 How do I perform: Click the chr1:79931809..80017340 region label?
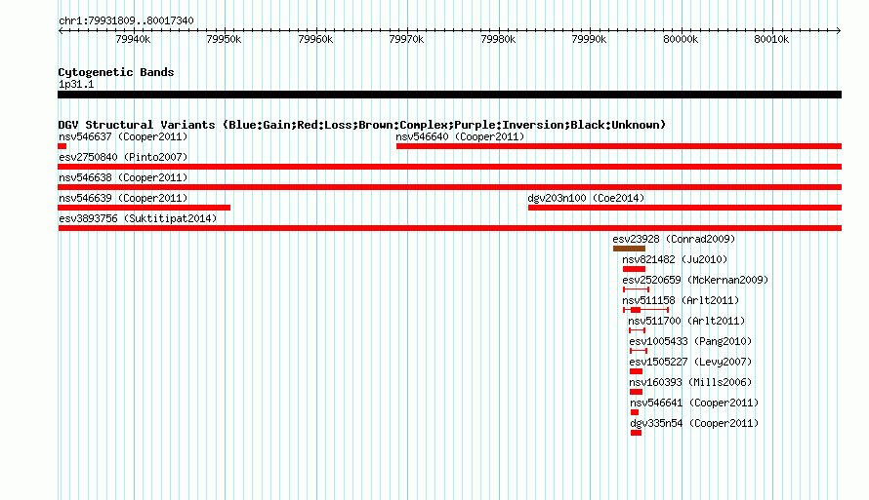tap(126, 20)
